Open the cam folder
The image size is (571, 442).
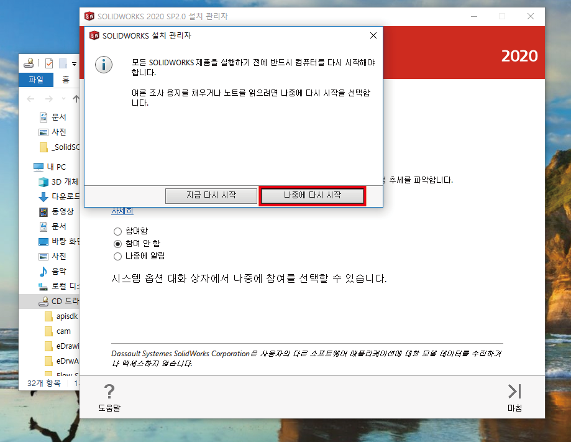58,331
